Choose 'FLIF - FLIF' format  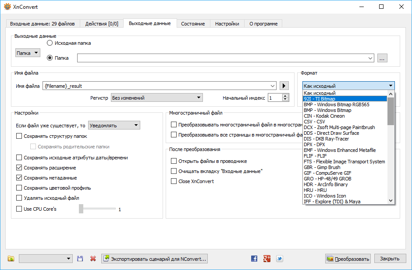coord(345,156)
